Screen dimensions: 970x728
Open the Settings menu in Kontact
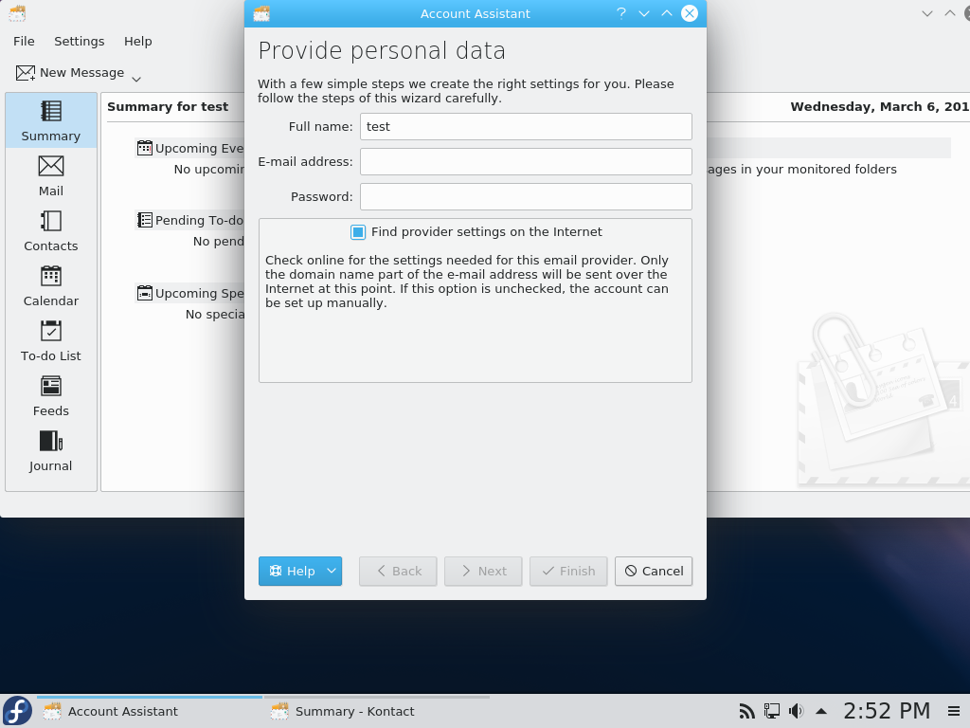point(80,42)
